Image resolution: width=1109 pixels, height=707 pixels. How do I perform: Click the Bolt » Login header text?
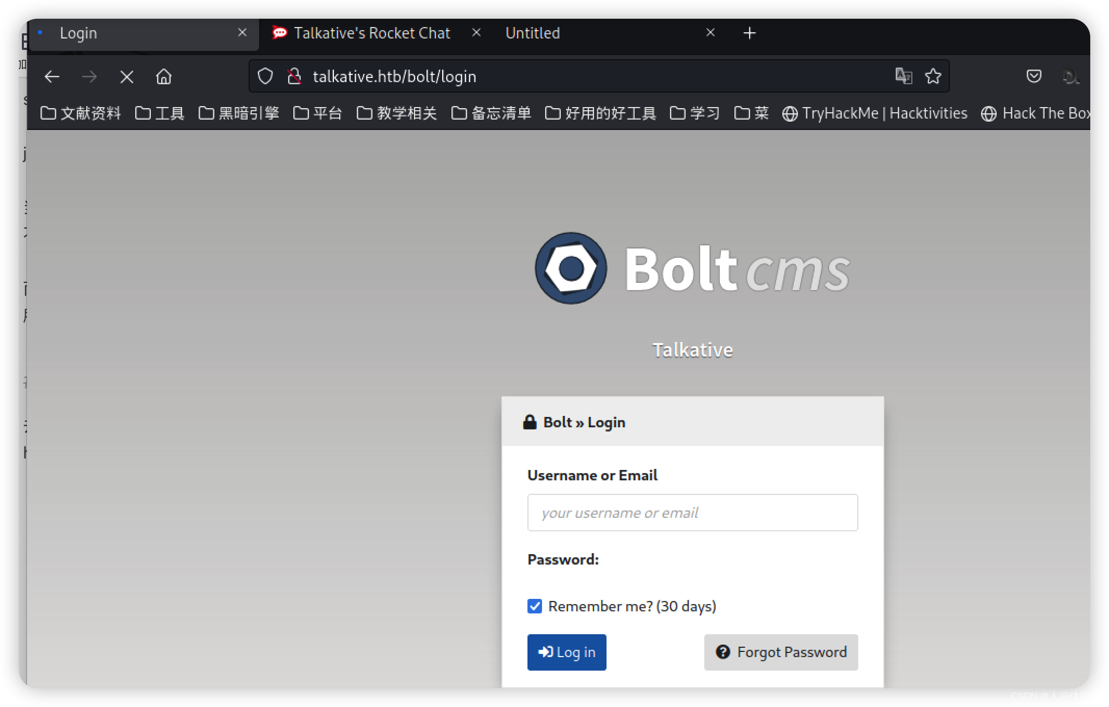(x=584, y=422)
